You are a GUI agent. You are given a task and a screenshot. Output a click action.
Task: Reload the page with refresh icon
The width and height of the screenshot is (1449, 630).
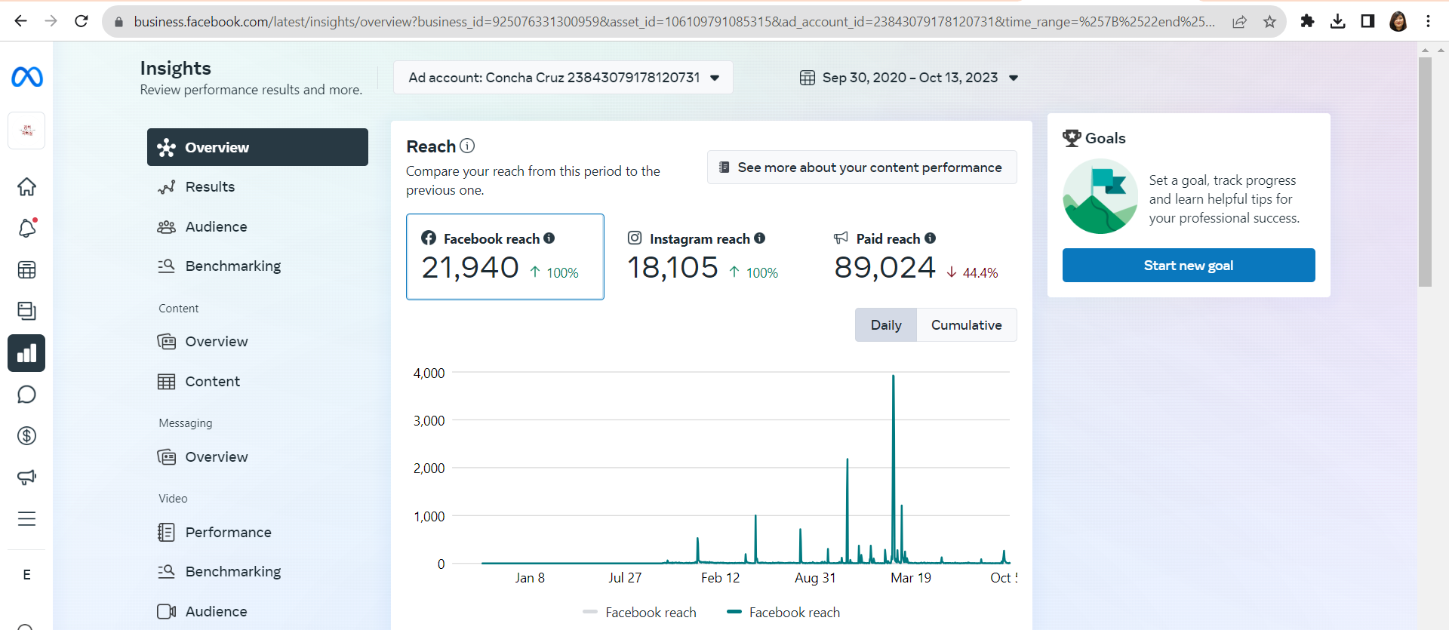(82, 21)
